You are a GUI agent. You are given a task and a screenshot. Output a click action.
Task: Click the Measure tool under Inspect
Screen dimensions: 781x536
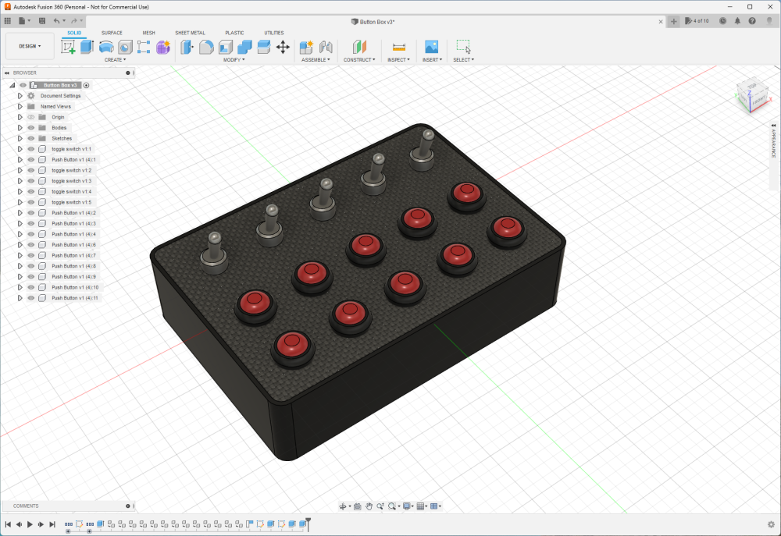point(398,47)
